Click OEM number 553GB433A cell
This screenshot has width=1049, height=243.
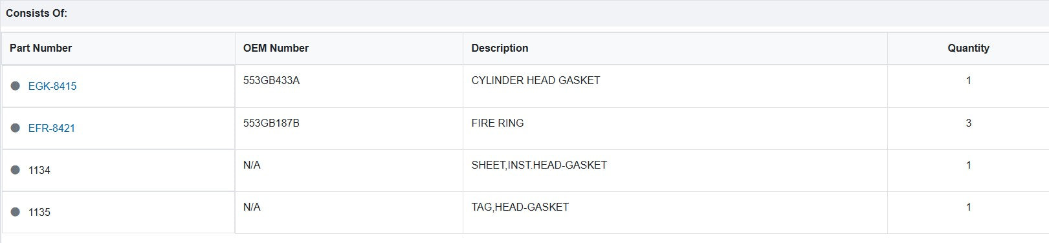click(349, 86)
